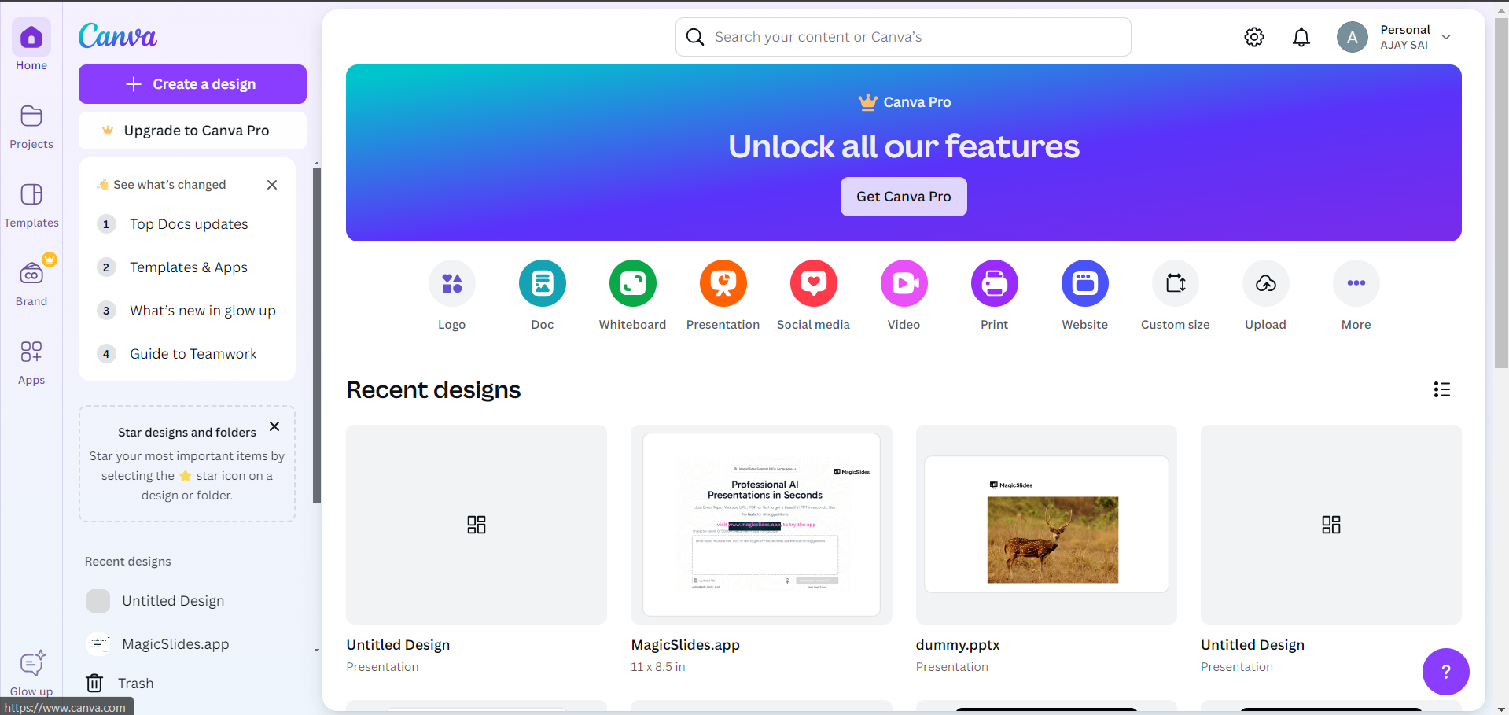Screen dimensions: 1509x715
Task: Click the dummy.pptx design title
Action: [958, 645]
